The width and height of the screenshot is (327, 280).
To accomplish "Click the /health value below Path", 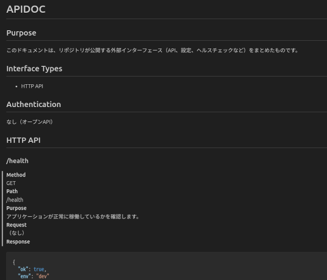I will click(15, 200).
